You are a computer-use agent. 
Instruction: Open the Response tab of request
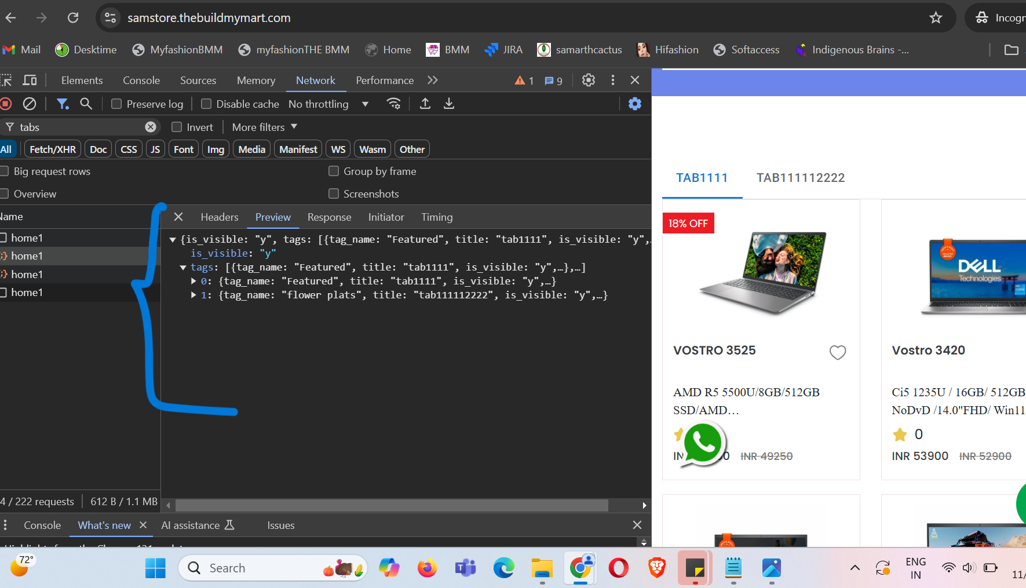click(x=329, y=217)
